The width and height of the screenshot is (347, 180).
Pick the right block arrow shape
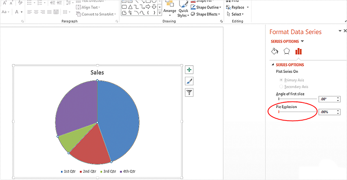148,7
